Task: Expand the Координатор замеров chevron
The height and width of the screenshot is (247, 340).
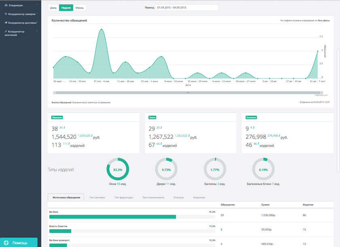Action: pyautogui.click(x=37, y=14)
